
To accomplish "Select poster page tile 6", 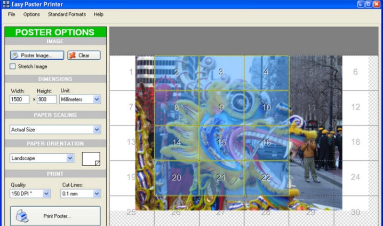I will [356, 73].
